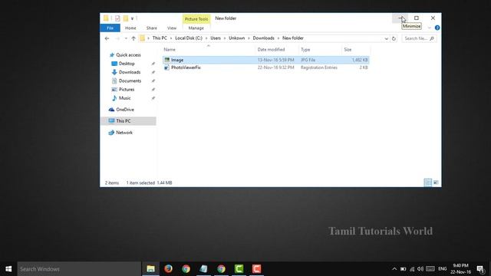Click the Forward navigation arrow
This screenshot has width=491, height=276.
tap(117, 38)
